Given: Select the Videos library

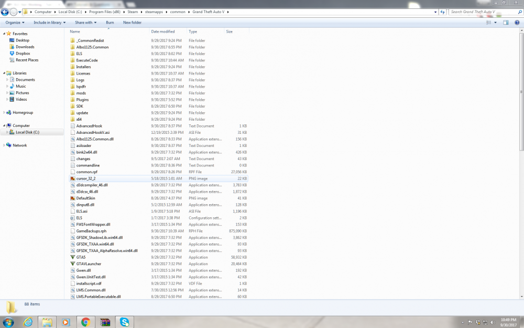Looking at the screenshot, I should point(21,99).
